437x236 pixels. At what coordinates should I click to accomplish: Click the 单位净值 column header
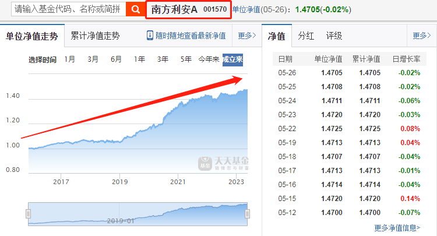pos(328,59)
